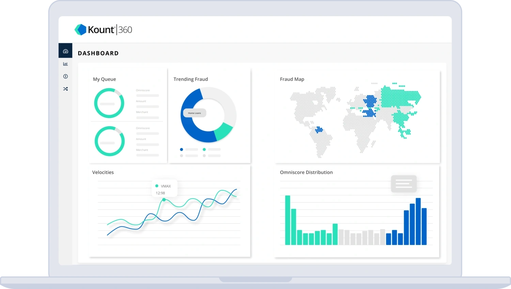The width and height of the screenshot is (511, 289).
Task: Select the Dashboard speedometer icon in sidebar
Action: point(65,50)
